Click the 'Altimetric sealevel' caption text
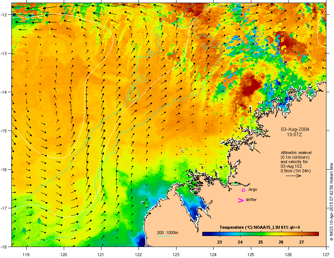The width and height of the screenshot is (334, 258). coord(296,153)
